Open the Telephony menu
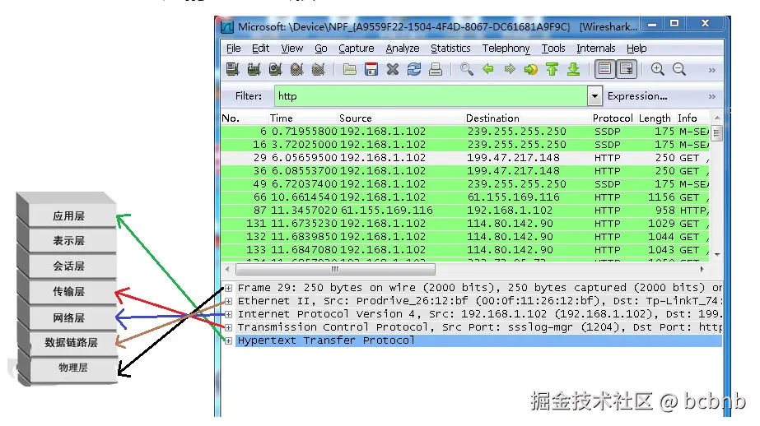 [506, 49]
